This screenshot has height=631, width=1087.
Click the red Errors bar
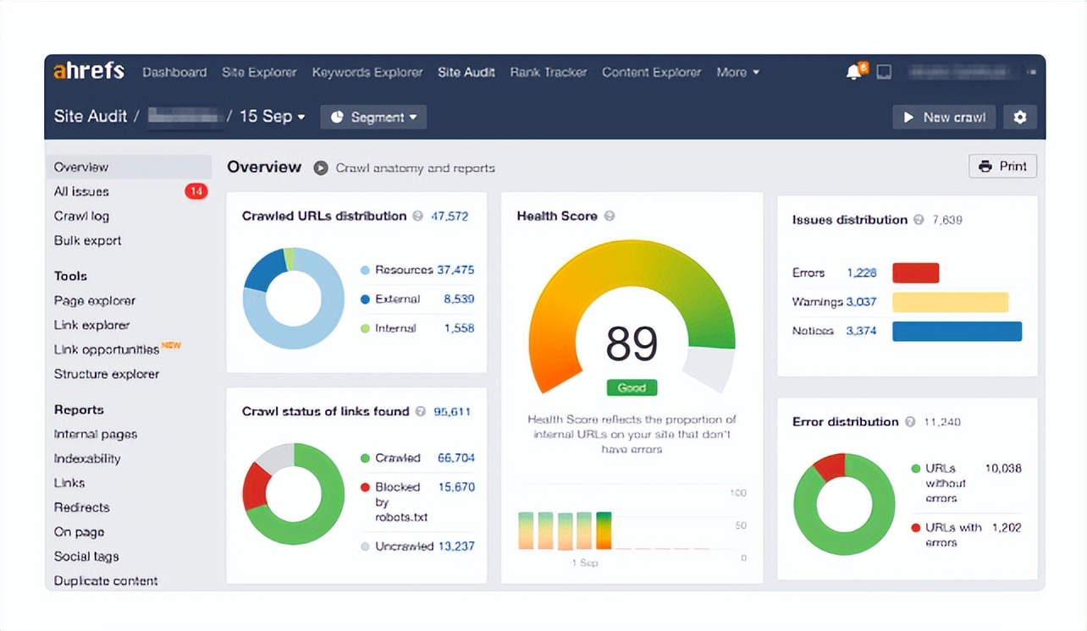915,273
